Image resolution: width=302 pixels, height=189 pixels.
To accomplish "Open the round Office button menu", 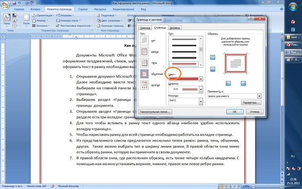I will (5, 5).
